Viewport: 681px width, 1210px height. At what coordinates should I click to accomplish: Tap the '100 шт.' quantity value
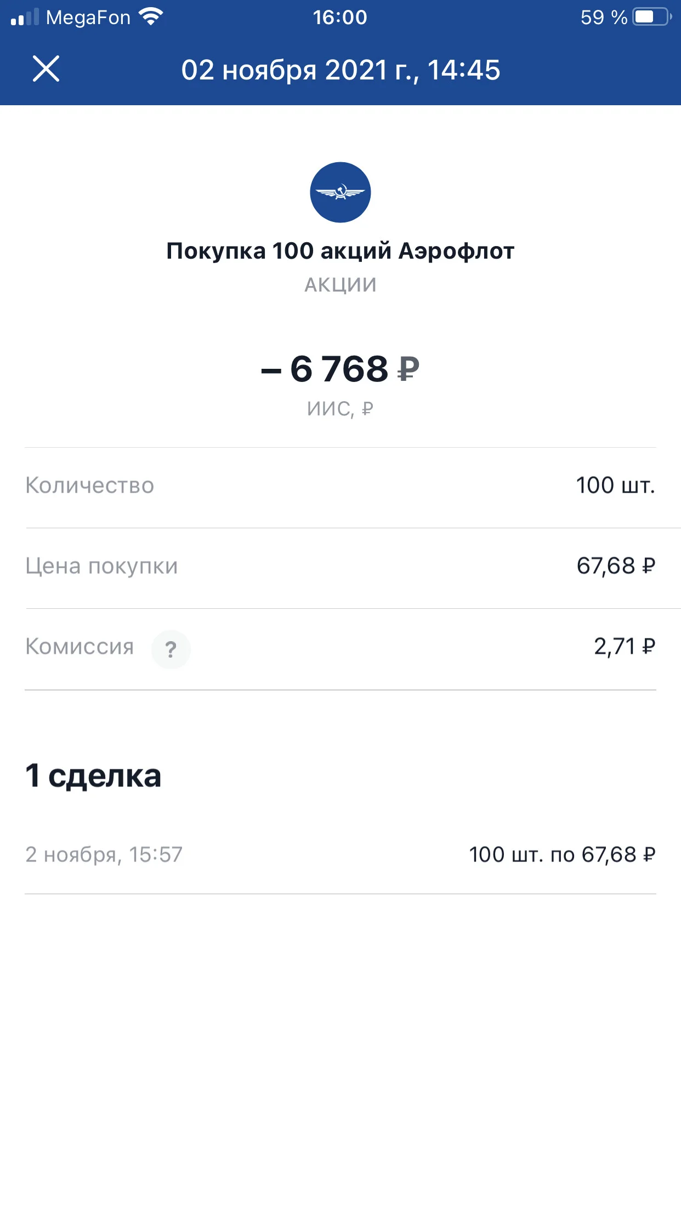[616, 486]
